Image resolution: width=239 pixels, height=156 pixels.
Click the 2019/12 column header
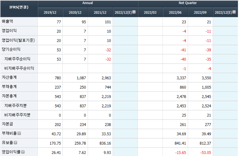[x=50, y=12]
